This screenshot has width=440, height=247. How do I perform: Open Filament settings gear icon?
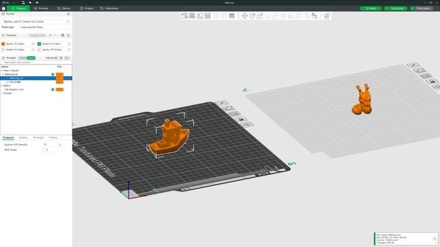[68, 35]
